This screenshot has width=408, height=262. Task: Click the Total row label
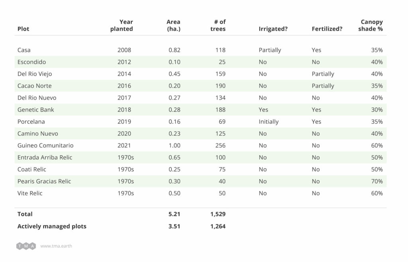point(25,214)
